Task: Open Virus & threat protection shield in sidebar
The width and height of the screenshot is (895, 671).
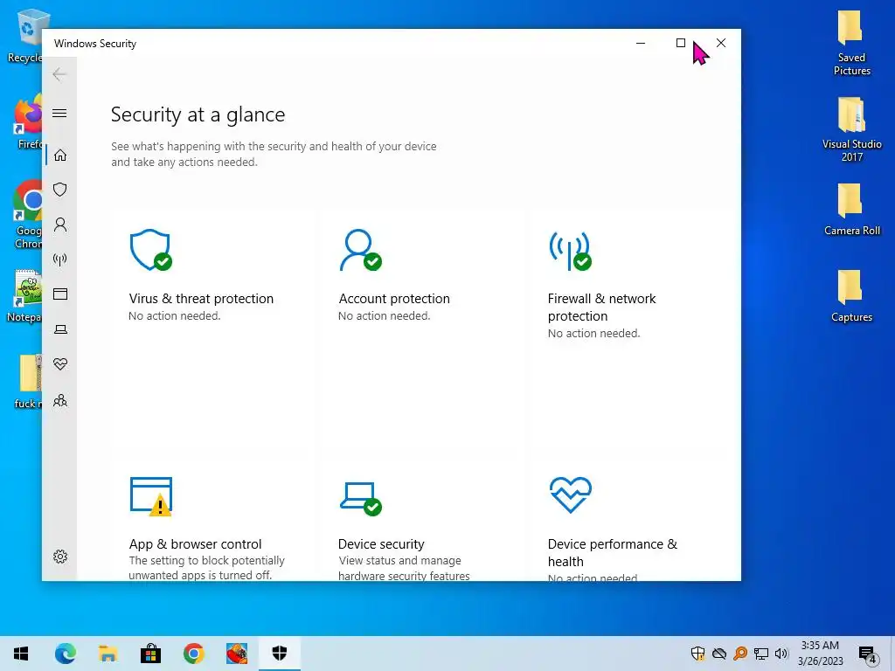Action: pyautogui.click(x=60, y=190)
